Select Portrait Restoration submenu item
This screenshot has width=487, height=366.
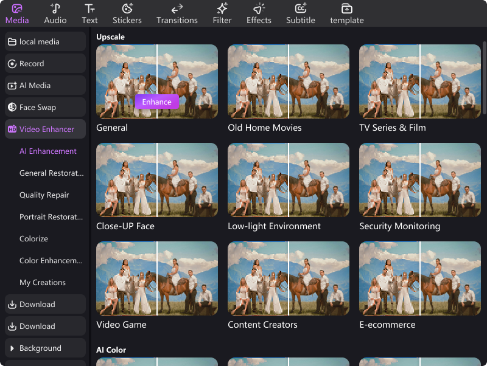(x=51, y=217)
